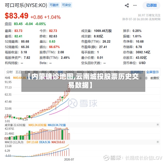Open the three-dot more options menu
The image size is (167, 163).
(135, 5)
